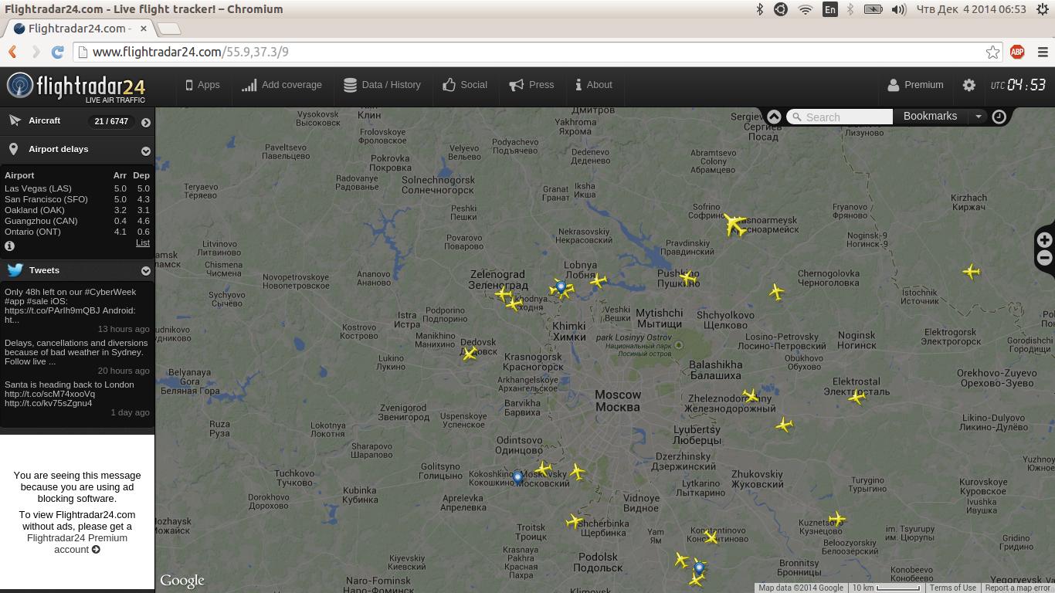The image size is (1055, 593).
Task: Select San Francisco (SFO) airport row
Action: coord(77,199)
